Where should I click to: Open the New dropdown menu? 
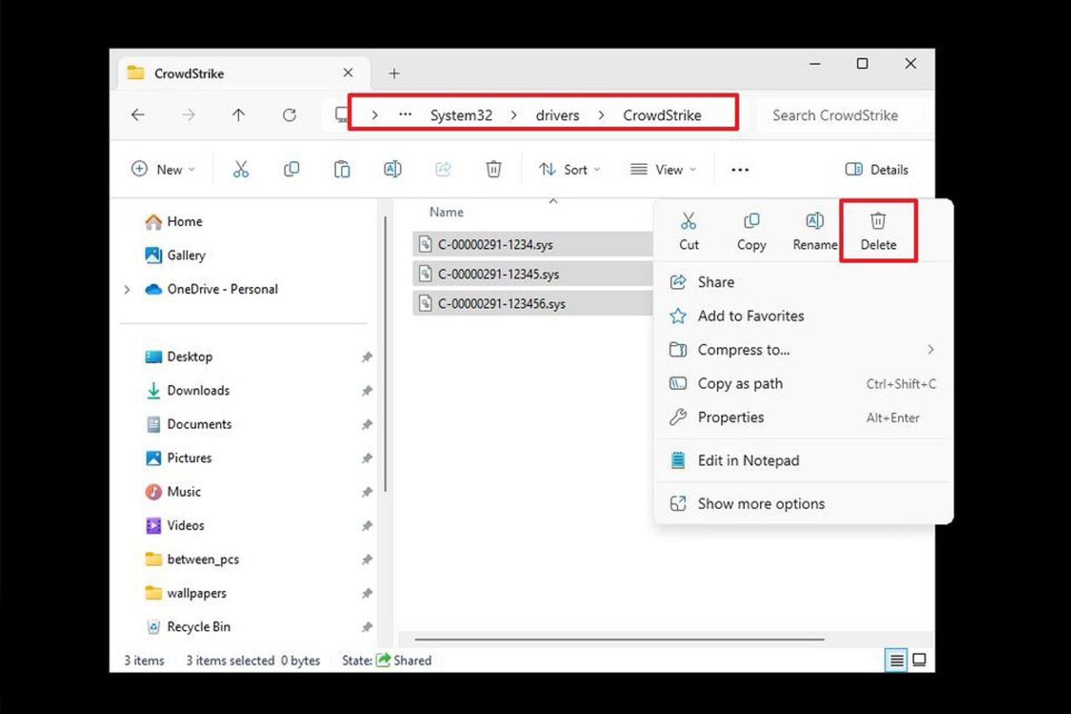(163, 170)
